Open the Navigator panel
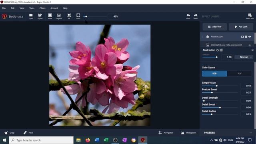Viewport: 256px width, 144px height. click(166, 133)
